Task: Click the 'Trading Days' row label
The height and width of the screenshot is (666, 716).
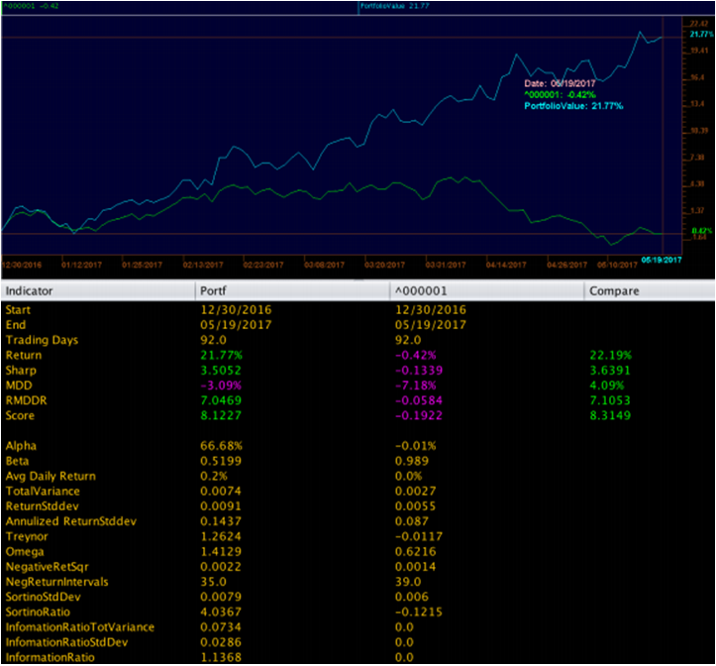Action: (42, 340)
